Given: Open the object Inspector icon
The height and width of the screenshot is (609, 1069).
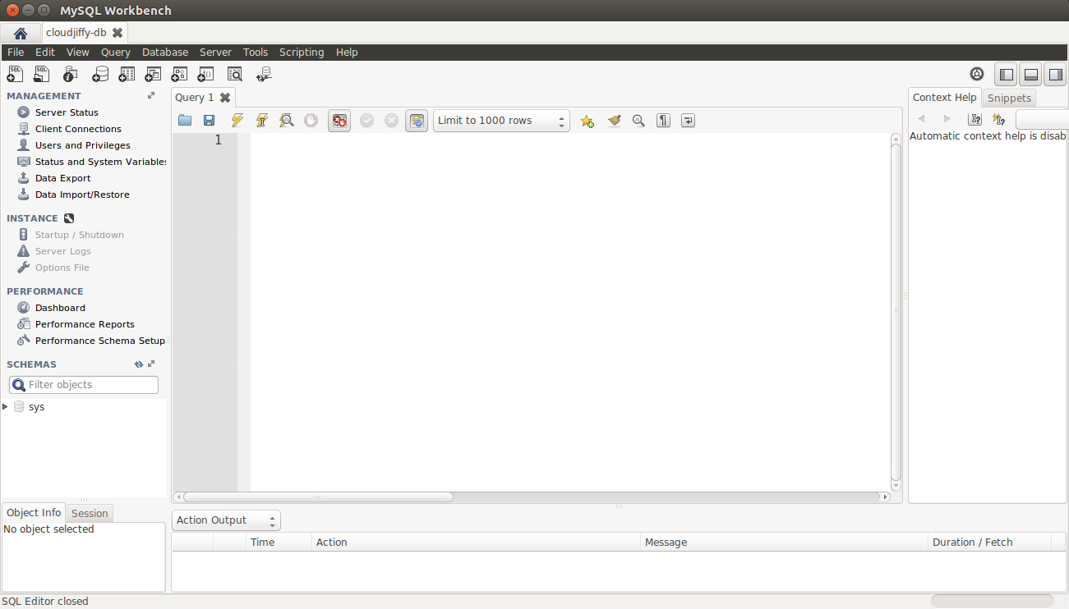Looking at the screenshot, I should 71,75.
